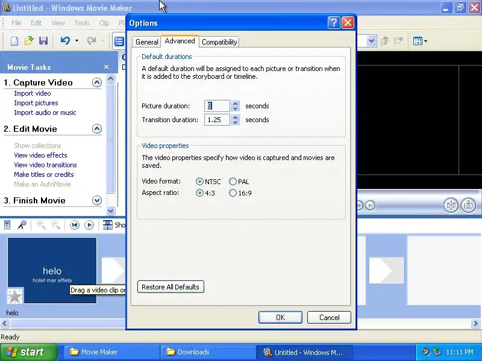482x361 pixels.
Task: Expand the Finish Movie section
Action: click(97, 200)
